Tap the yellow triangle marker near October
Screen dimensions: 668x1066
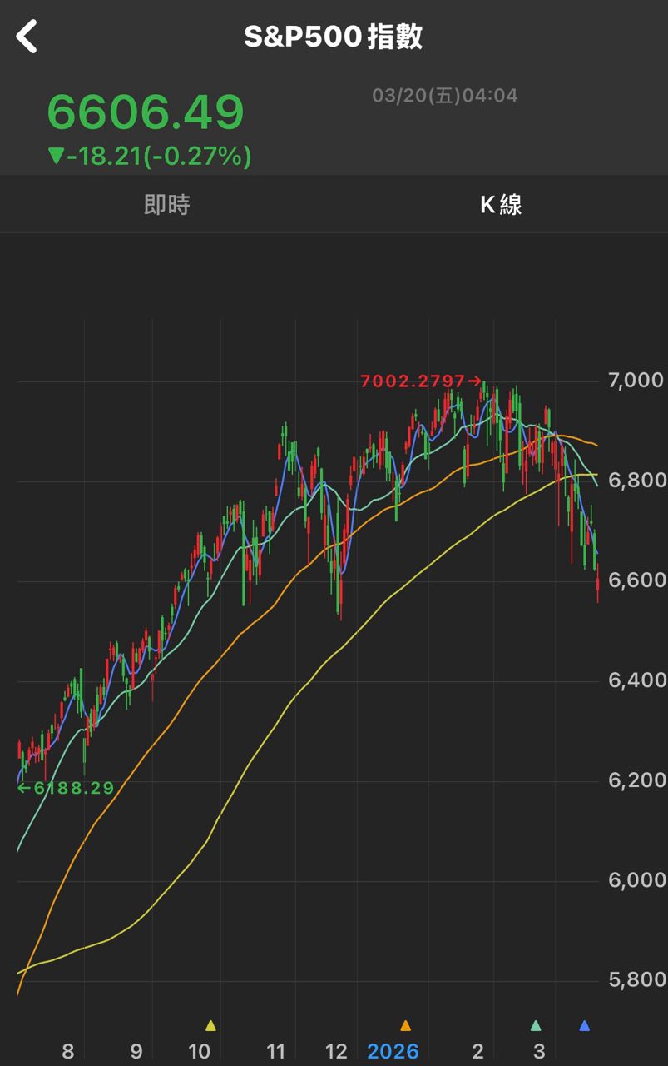[210, 1025]
